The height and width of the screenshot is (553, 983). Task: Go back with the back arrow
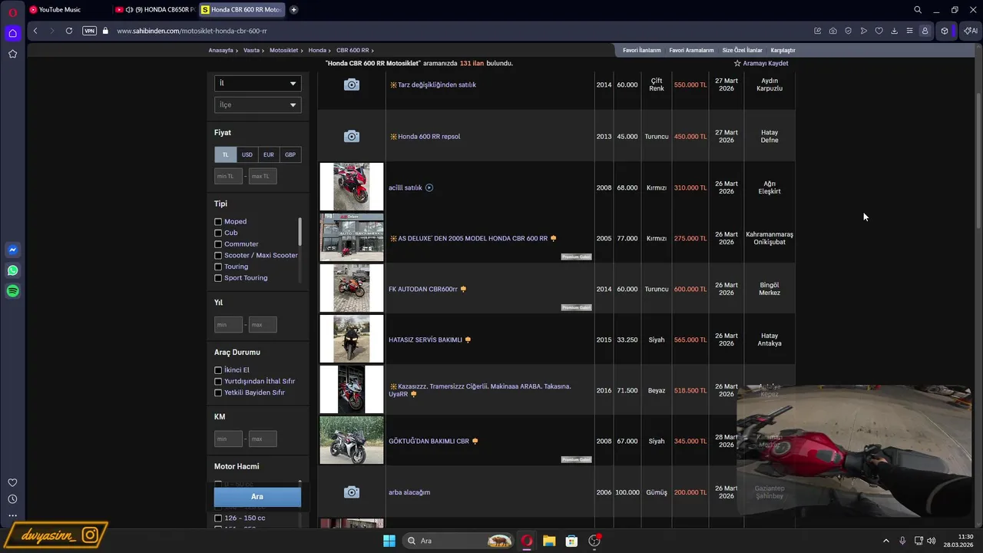(35, 31)
